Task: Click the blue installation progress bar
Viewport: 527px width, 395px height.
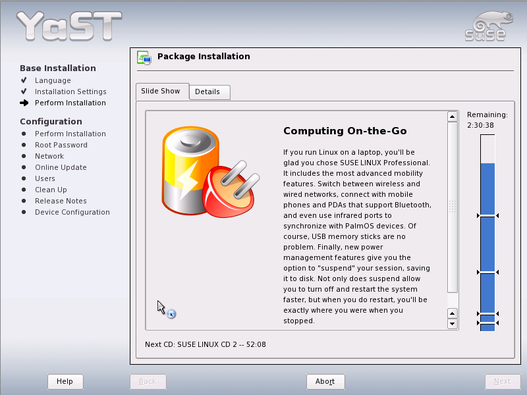Action: click(x=487, y=233)
